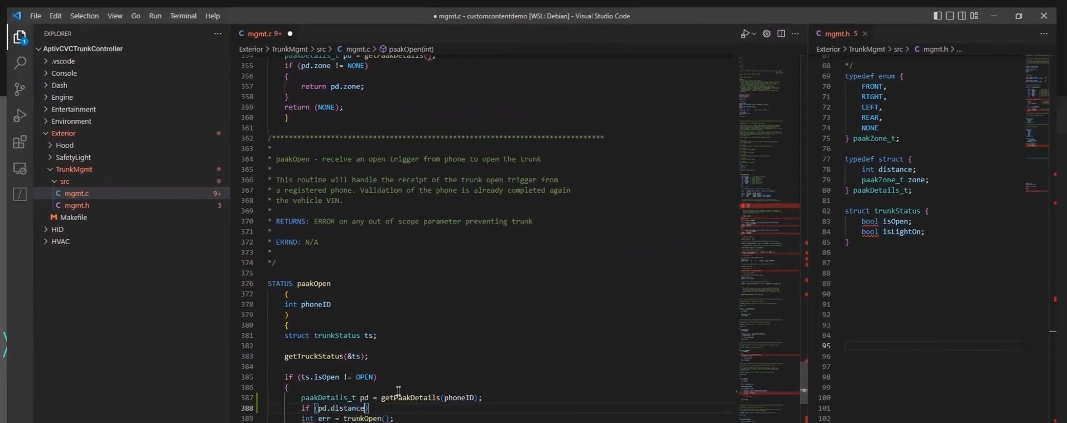Collapse the Exterior folder

coord(63,133)
